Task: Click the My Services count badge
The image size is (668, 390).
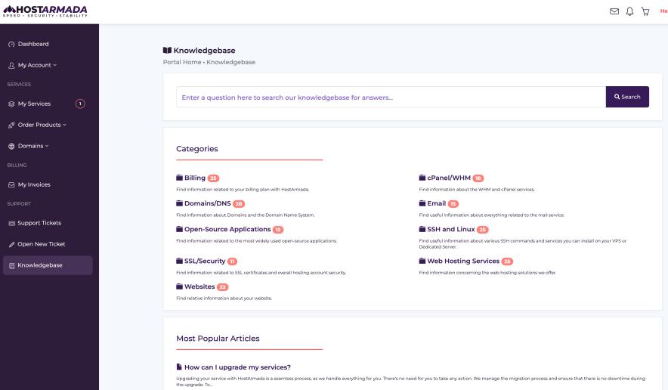Action: coord(80,104)
